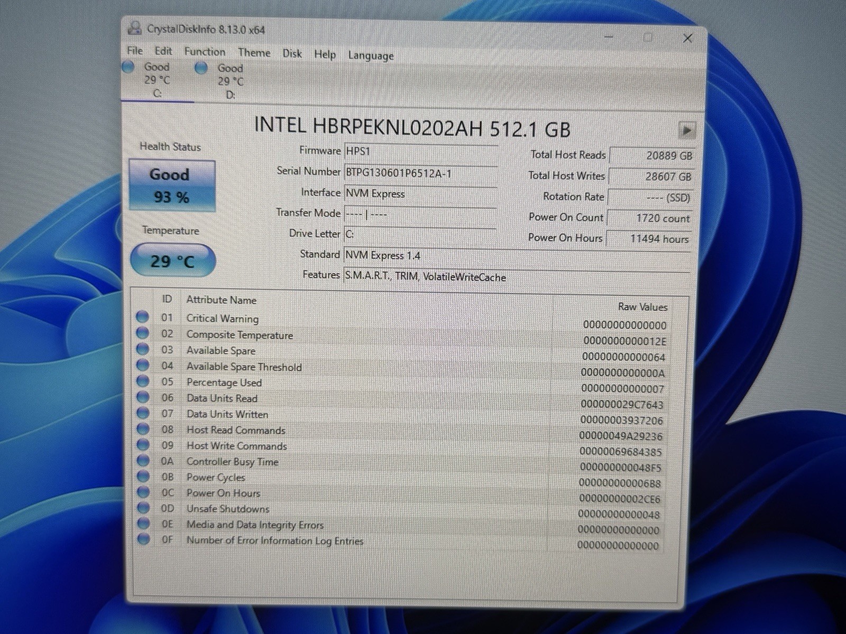This screenshot has width=846, height=634.
Task: Click the ID column header
Action: [167, 299]
